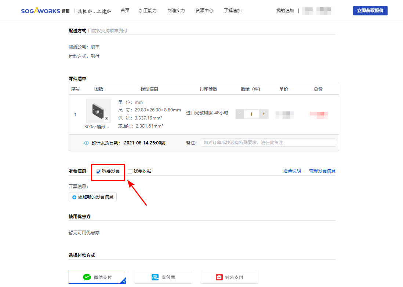
Task: Decrease quantity with the minus button
Action: click(240, 114)
